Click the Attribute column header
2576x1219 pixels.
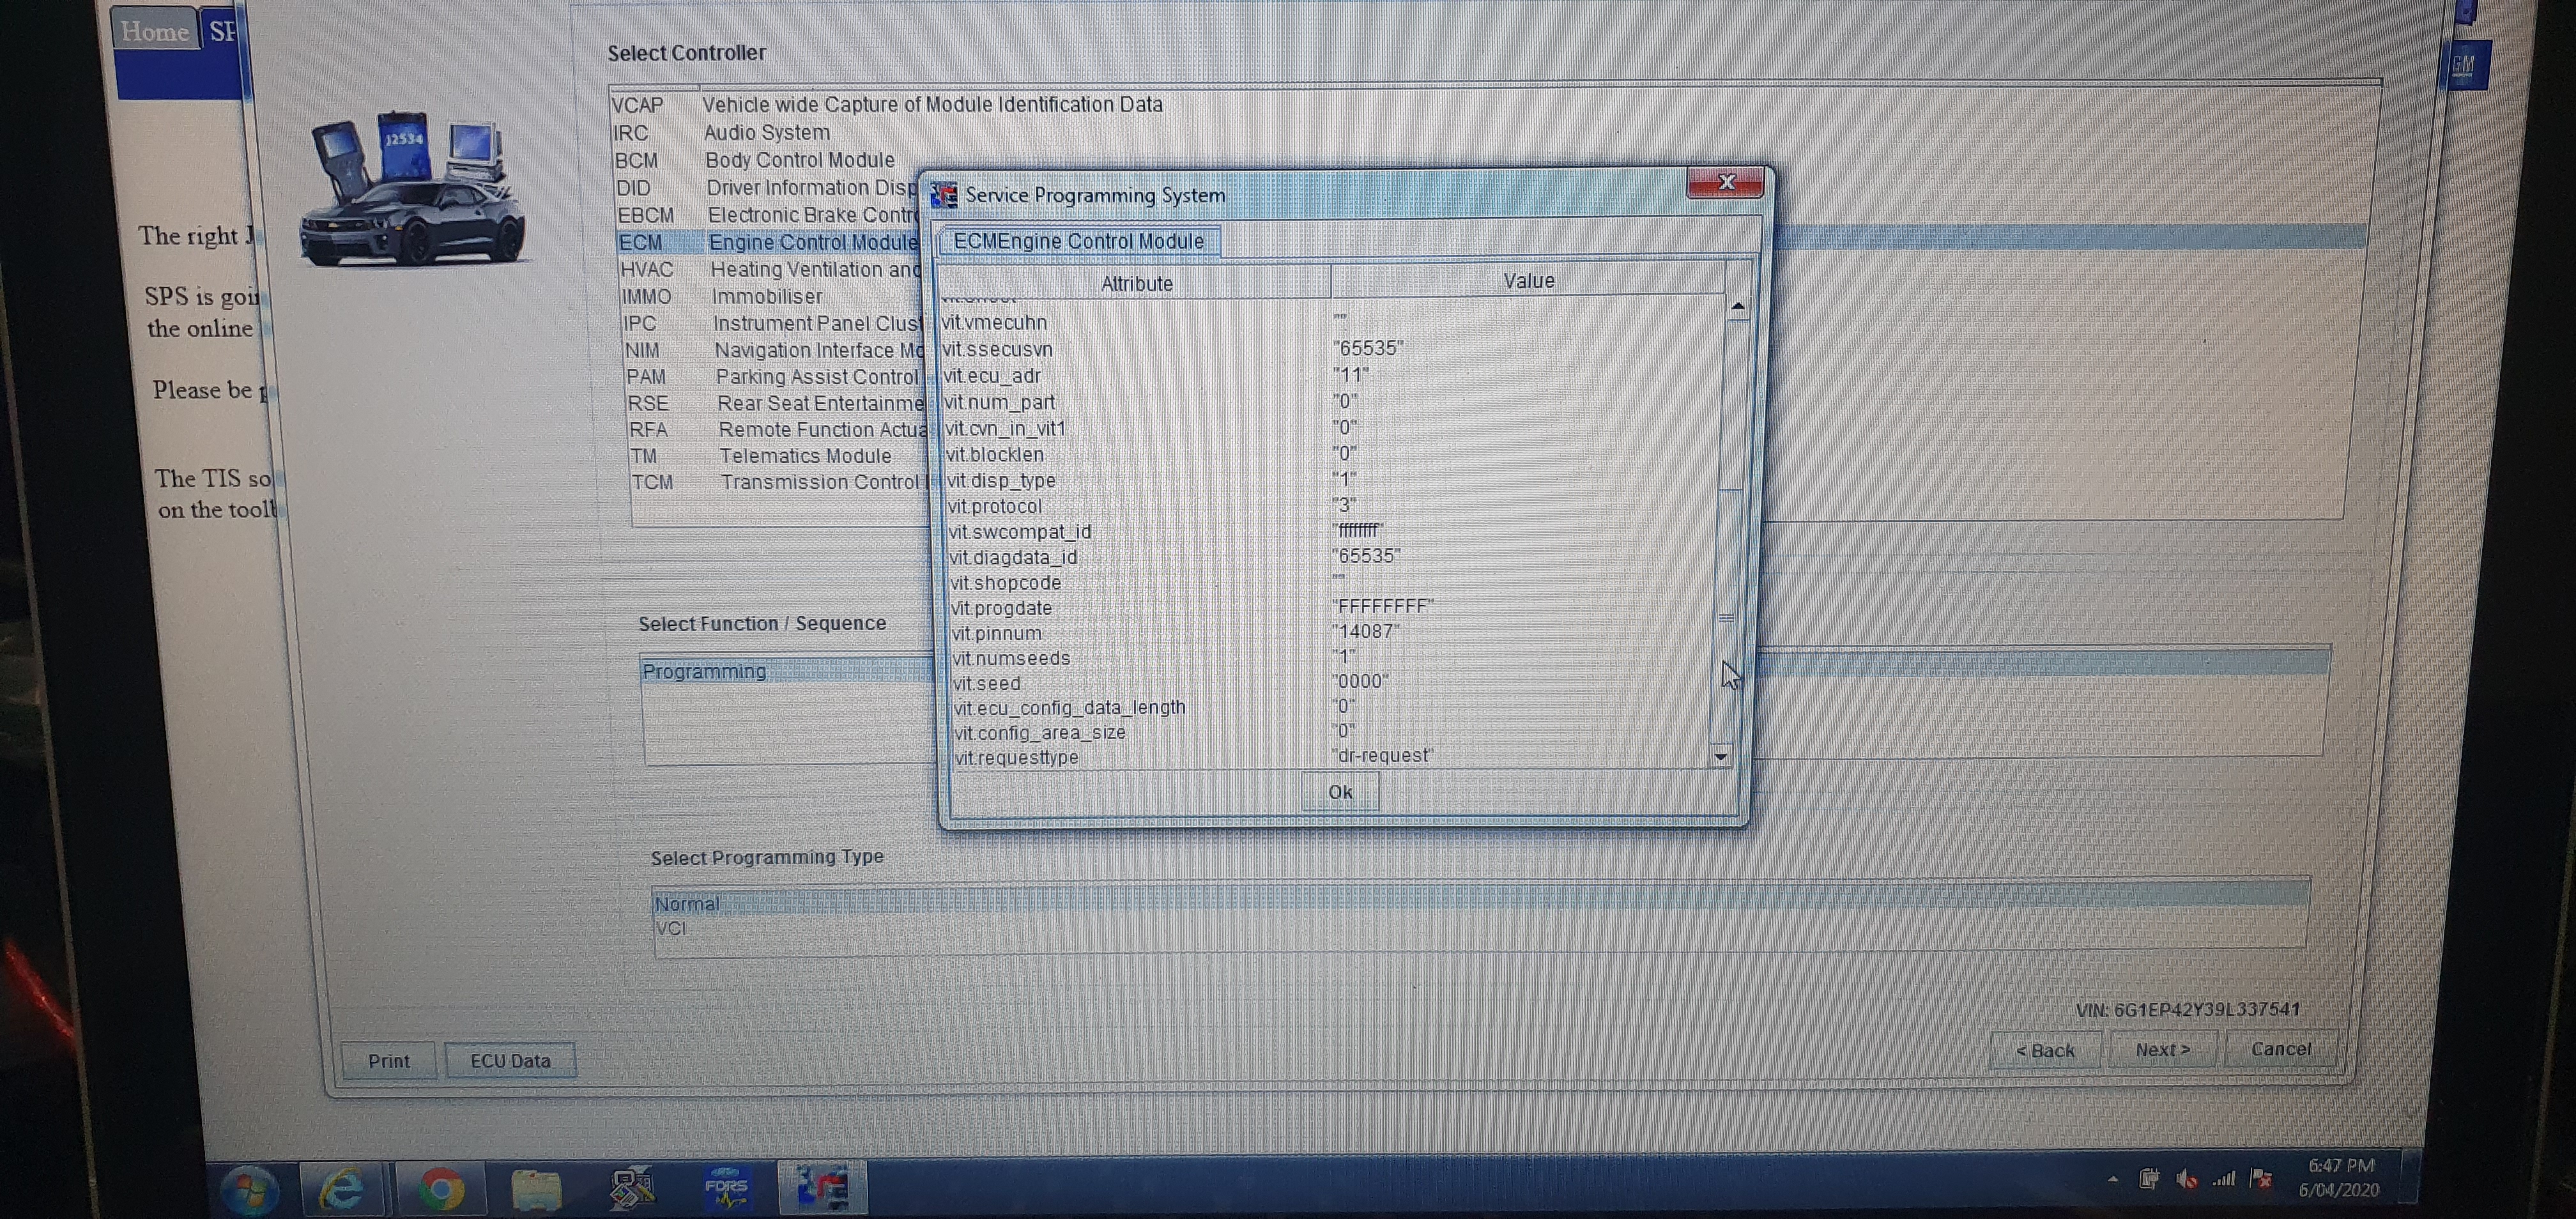click(1136, 283)
